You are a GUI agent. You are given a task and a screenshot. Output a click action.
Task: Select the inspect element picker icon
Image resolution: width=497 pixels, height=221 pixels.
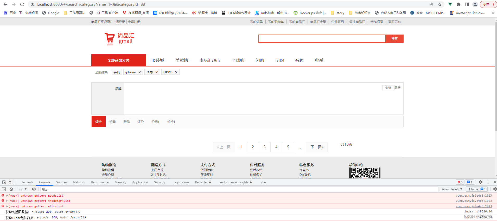click(4, 182)
